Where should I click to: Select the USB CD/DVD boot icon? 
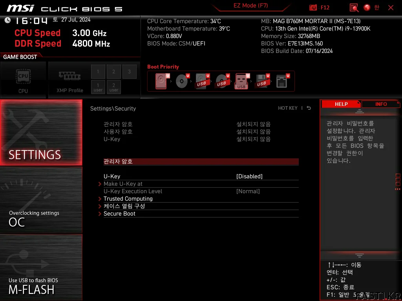tap(222, 81)
